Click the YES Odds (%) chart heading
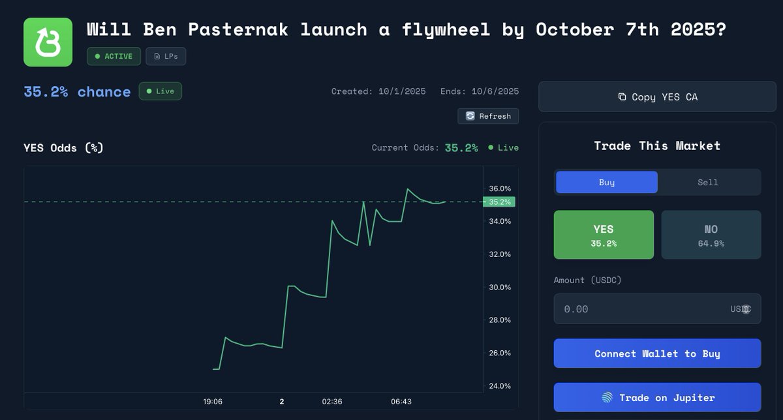Viewport: 783px width, 420px height. 63,148
